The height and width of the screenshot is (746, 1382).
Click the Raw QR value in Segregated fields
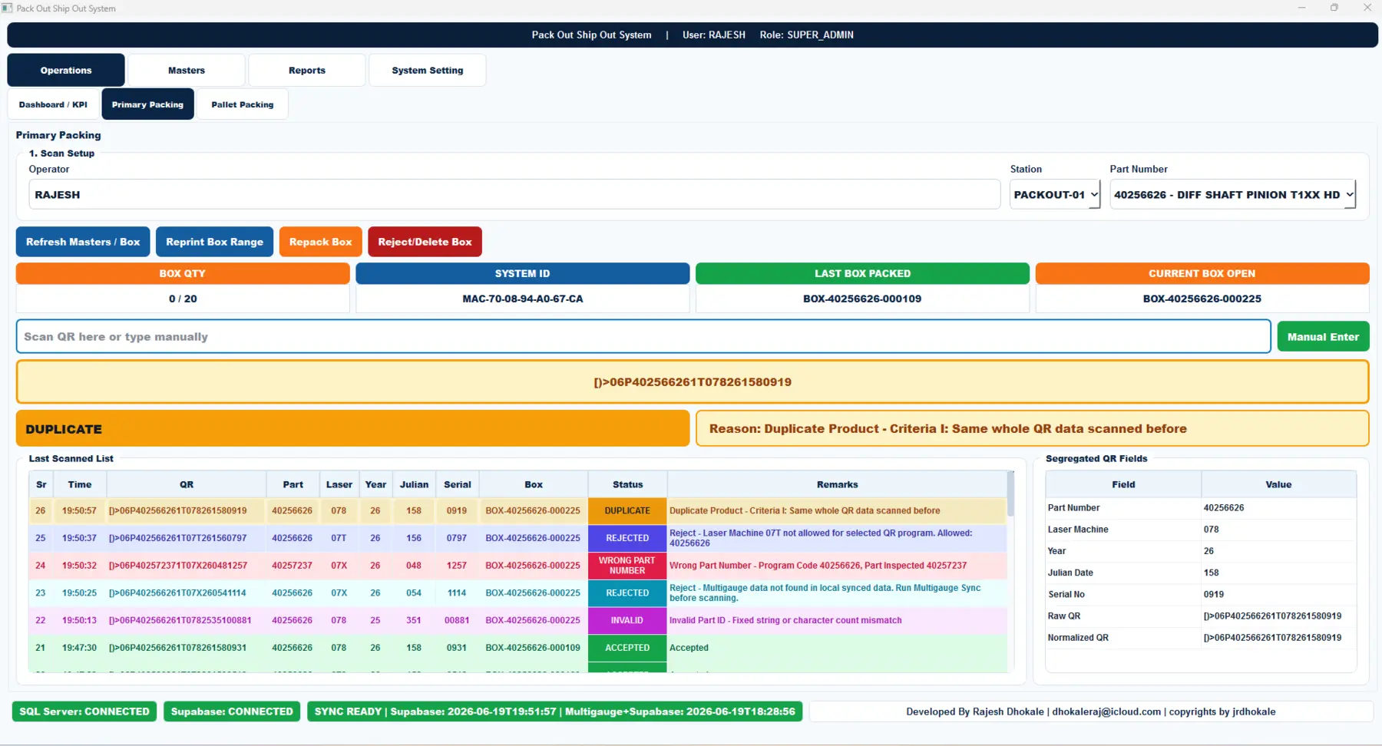1272,616
